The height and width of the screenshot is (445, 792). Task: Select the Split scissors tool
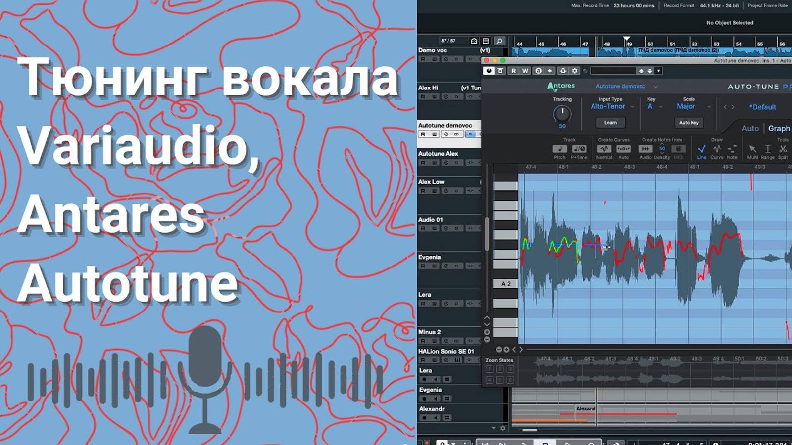point(783,149)
